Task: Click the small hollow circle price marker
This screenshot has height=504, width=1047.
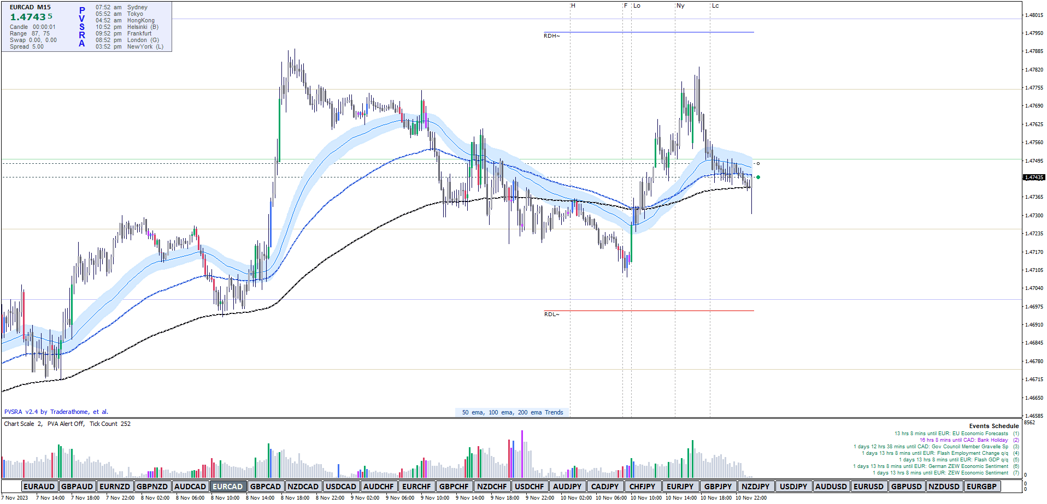Action: (x=758, y=163)
